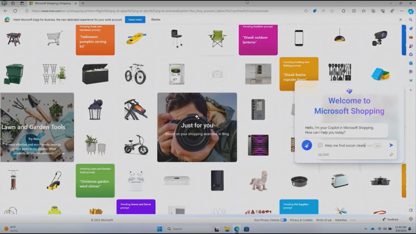Viewport: 416px width, 234px height.
Task: Select the kitchen utensils set thumbnail
Action: tap(340, 72)
